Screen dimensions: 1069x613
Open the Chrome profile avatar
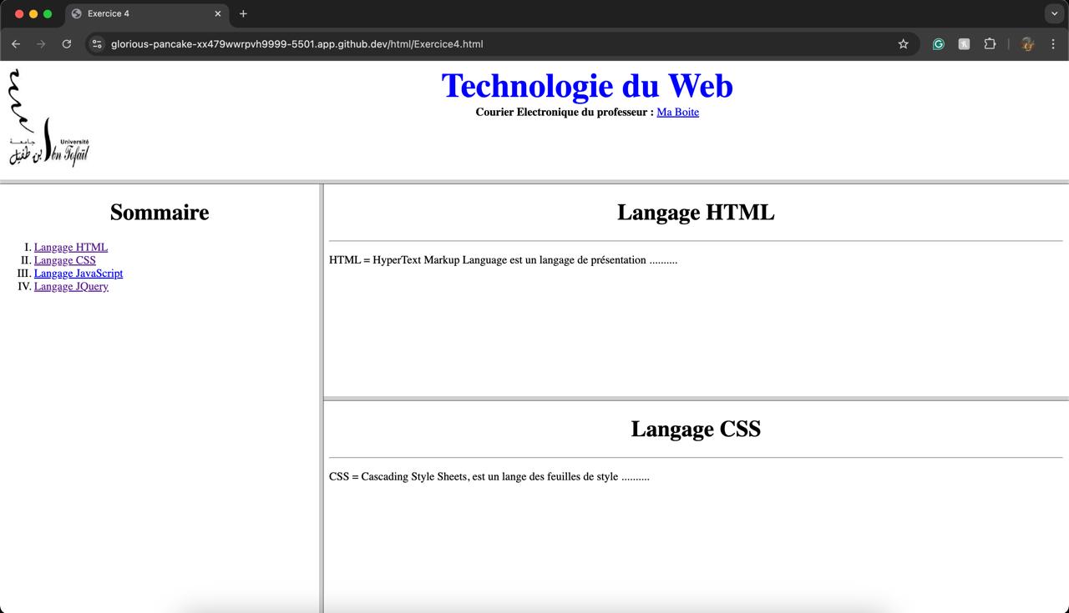1027,44
